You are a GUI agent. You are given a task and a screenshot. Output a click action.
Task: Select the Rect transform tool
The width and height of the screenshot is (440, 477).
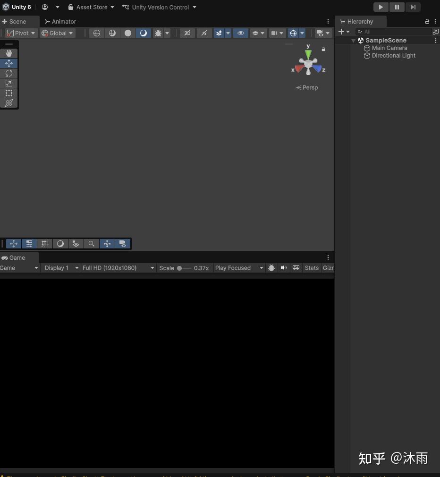[x=9, y=93]
